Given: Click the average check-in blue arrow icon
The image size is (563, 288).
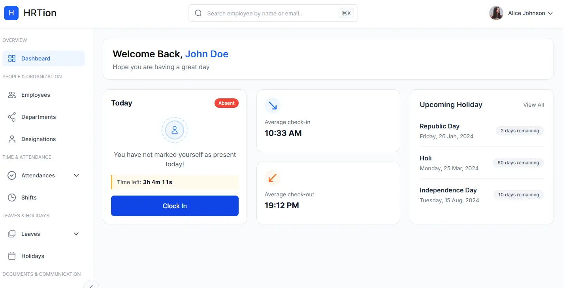Looking at the screenshot, I should click(x=273, y=105).
